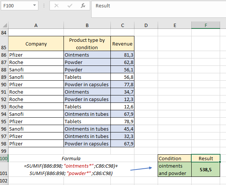Screen dimensions: 226x185
Task: Open the Name Box dropdown arrow
Action: coord(34,6)
